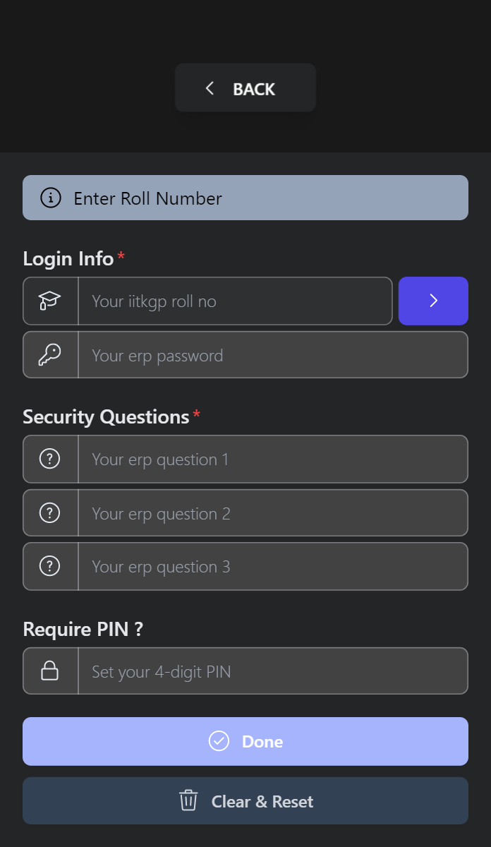491x847 pixels.
Task: Click the checkmark circle icon on Done button
Action: (219, 741)
